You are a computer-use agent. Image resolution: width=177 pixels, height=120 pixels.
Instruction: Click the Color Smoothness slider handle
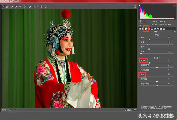point(157,86)
